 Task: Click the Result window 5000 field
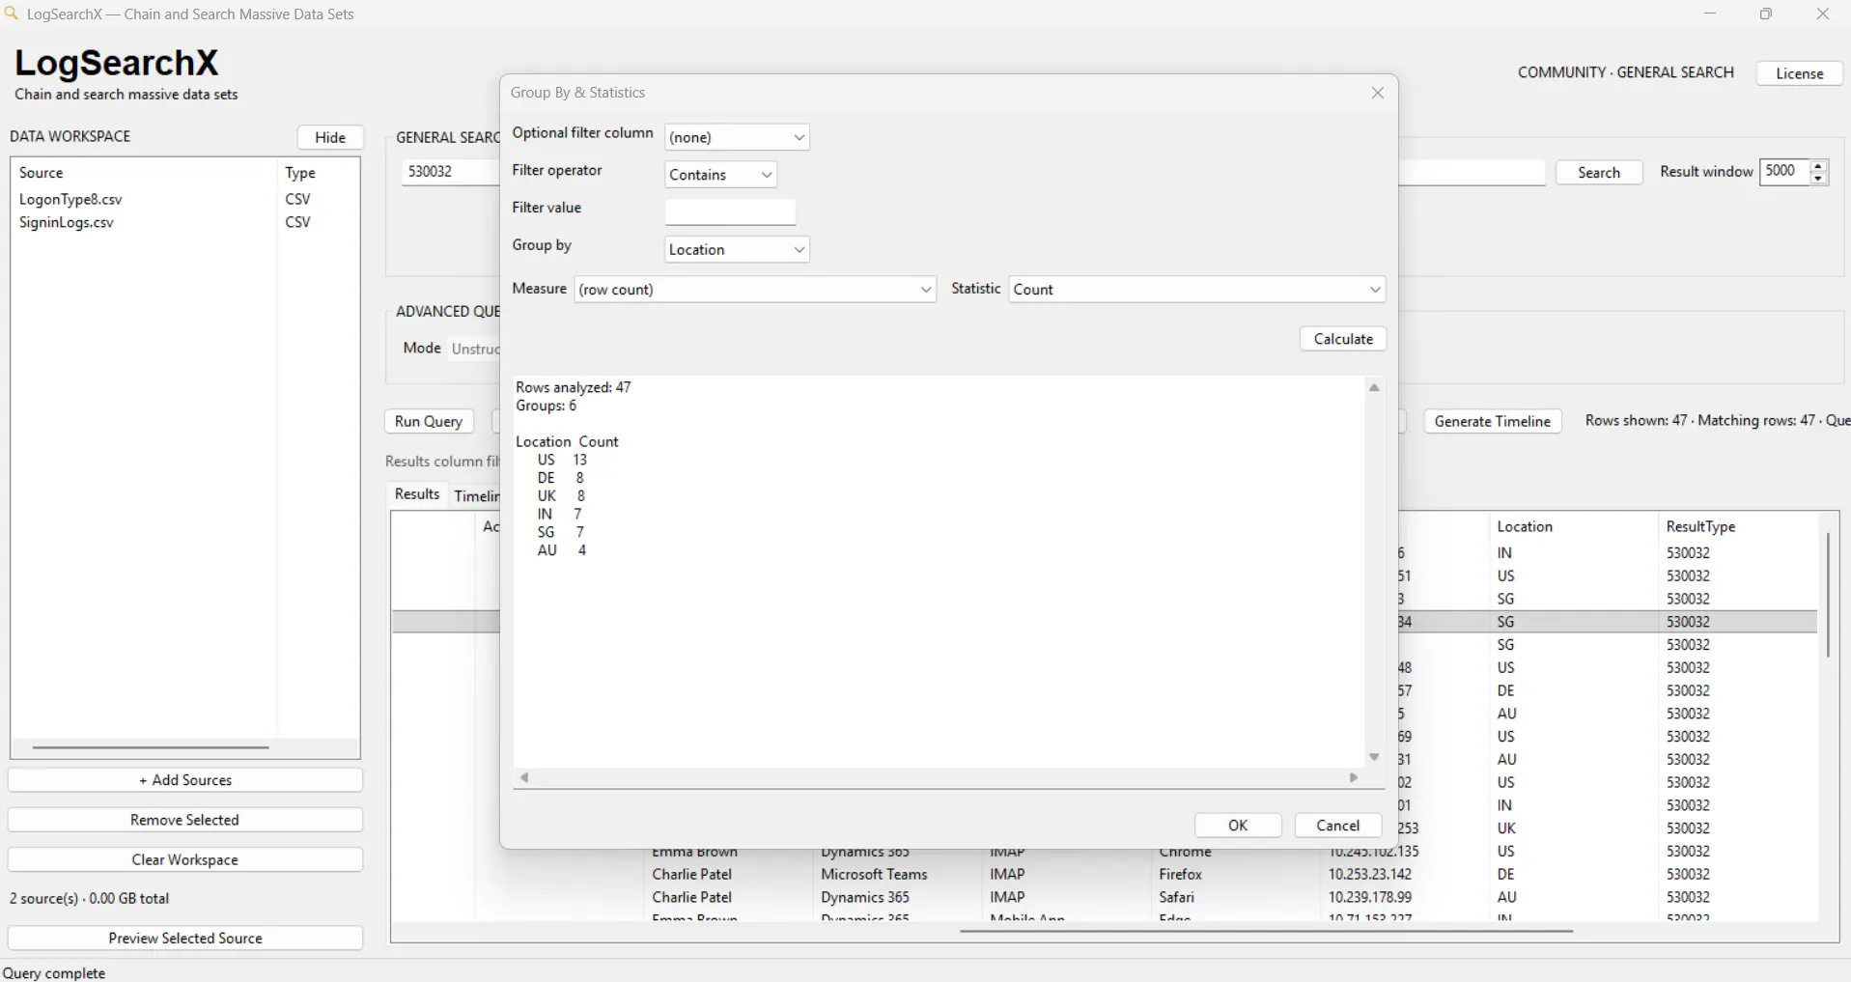(1784, 171)
